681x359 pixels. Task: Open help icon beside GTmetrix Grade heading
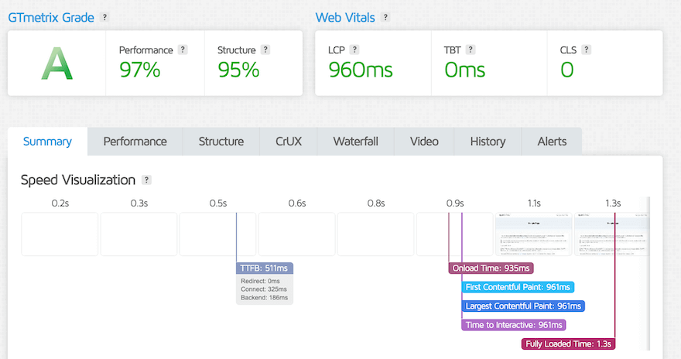pyautogui.click(x=104, y=17)
